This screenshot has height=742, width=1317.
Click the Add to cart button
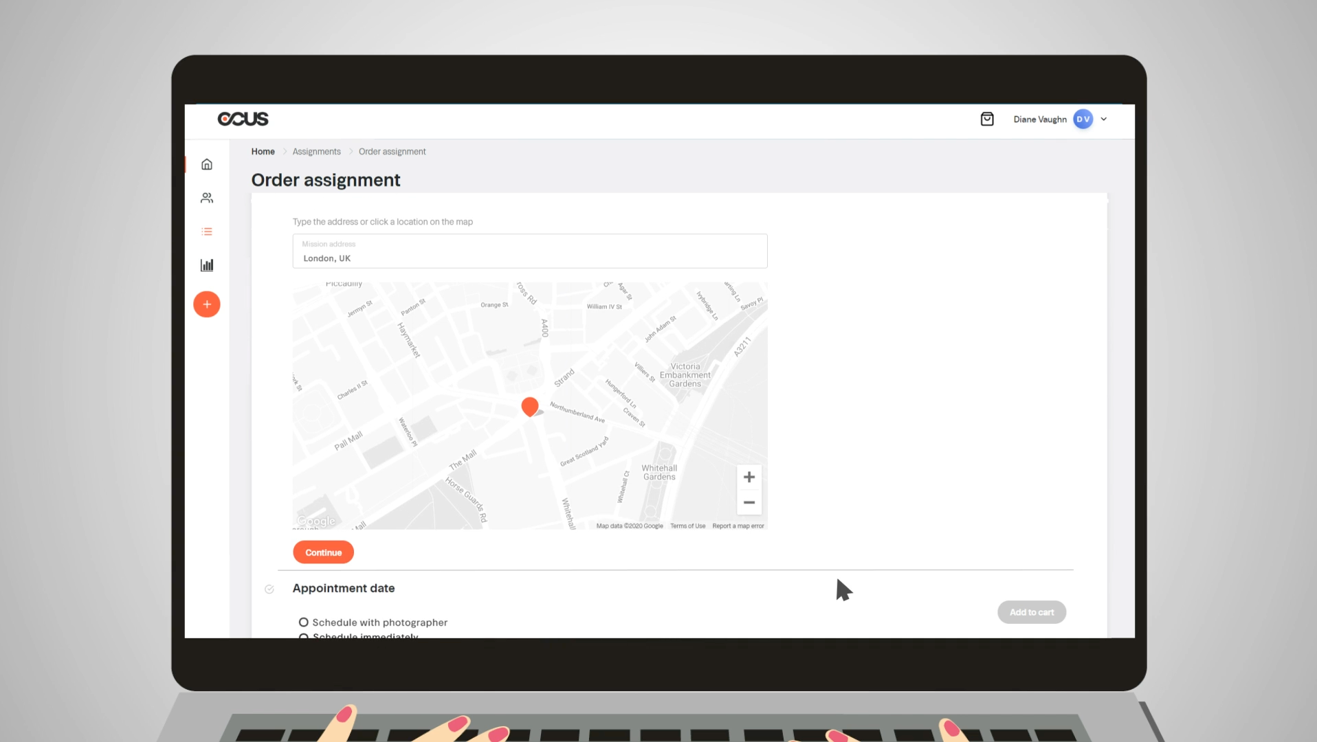[1031, 612]
